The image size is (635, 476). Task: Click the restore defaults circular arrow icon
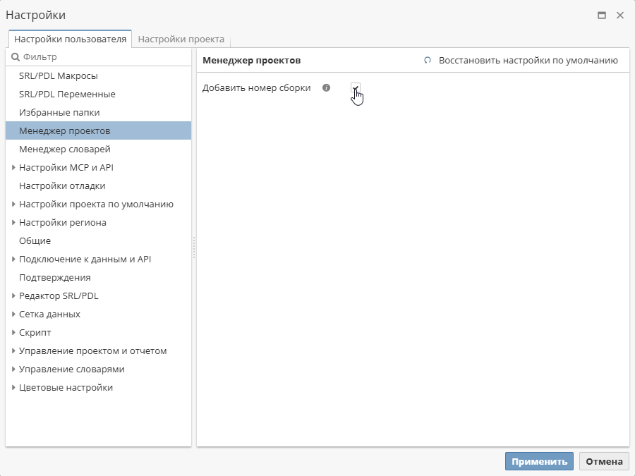click(427, 61)
